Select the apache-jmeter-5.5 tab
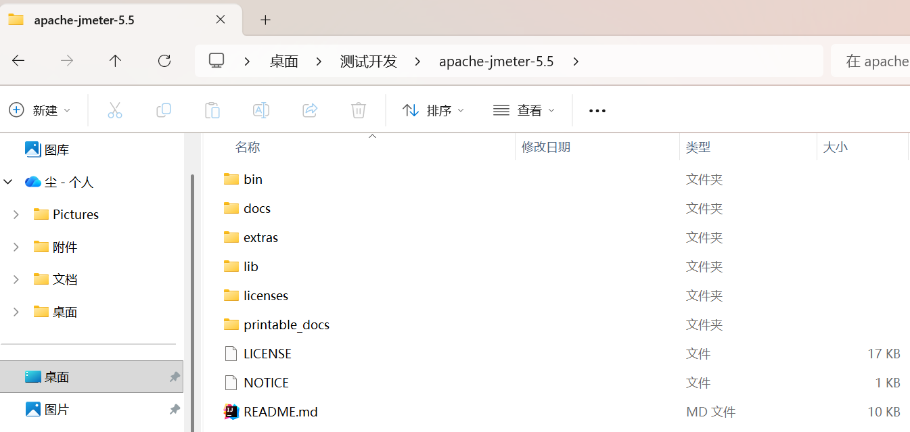 click(120, 20)
